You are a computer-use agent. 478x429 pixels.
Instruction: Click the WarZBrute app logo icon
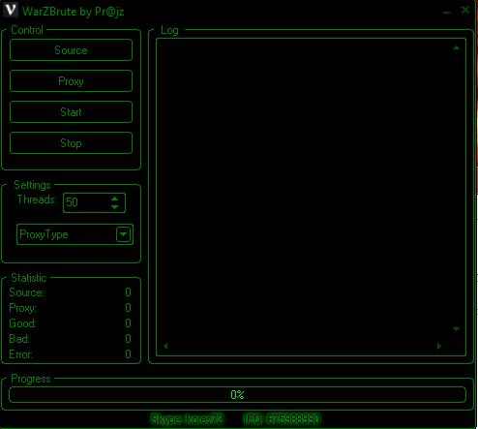pos(11,10)
